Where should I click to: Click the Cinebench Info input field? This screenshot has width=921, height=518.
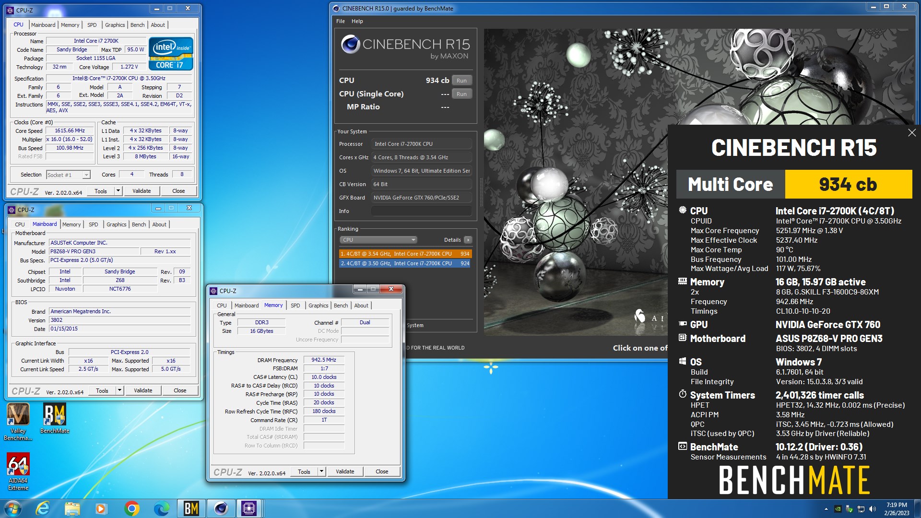tap(422, 211)
